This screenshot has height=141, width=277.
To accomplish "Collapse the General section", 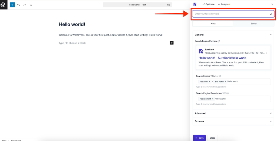I will (271, 35).
